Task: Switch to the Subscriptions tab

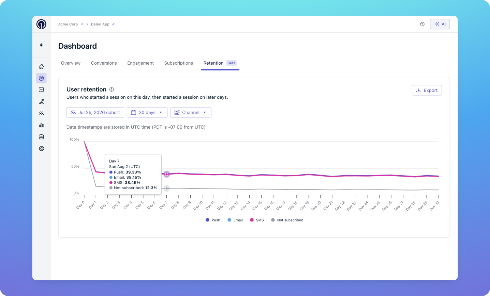Action: coord(179,63)
